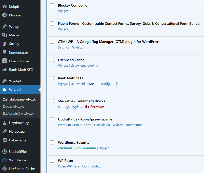Click Wyłącz for the GTM4WP plugin
The height and width of the screenshot is (173, 204).
(x=77, y=47)
